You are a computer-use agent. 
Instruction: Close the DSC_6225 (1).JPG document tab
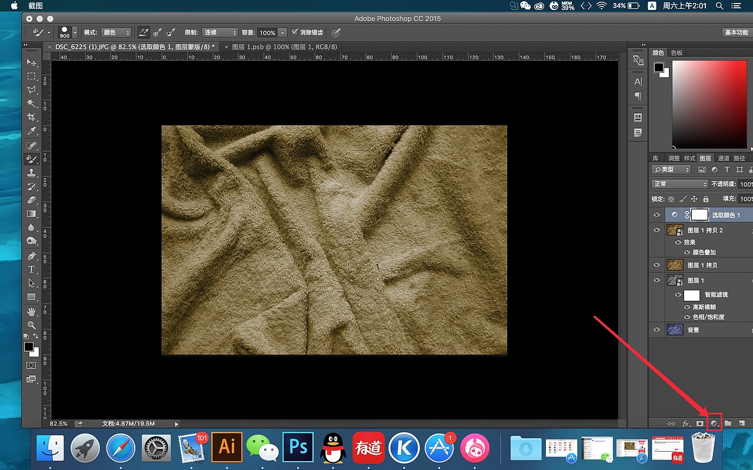49,47
